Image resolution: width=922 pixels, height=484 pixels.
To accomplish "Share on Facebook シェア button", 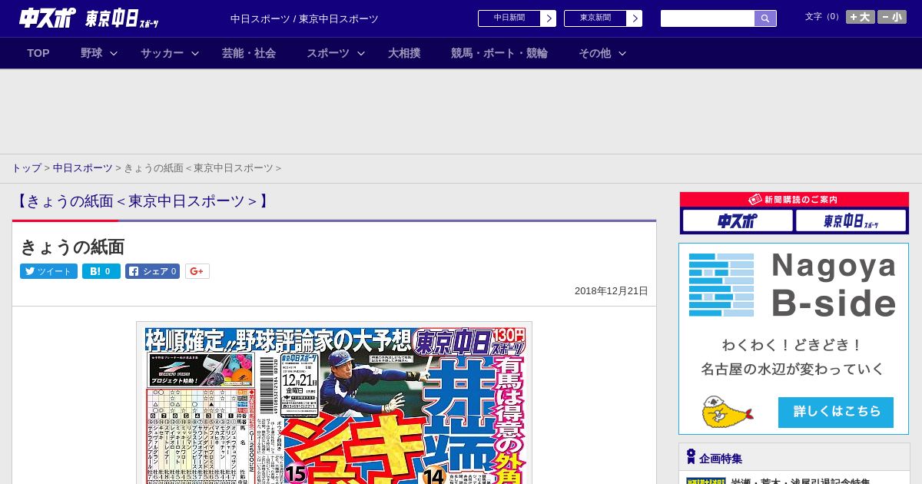I will click(153, 271).
